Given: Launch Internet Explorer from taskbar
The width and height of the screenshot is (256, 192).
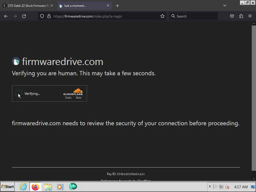Looking at the screenshot, I should (23, 187).
